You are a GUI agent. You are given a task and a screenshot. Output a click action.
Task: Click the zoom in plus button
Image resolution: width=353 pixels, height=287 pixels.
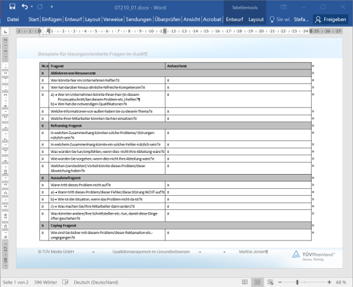click(x=330, y=282)
